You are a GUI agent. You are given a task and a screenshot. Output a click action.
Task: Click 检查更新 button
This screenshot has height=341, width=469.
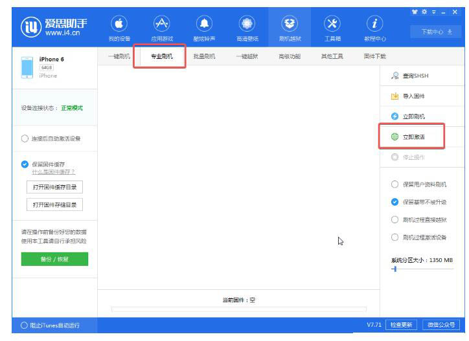(x=401, y=325)
